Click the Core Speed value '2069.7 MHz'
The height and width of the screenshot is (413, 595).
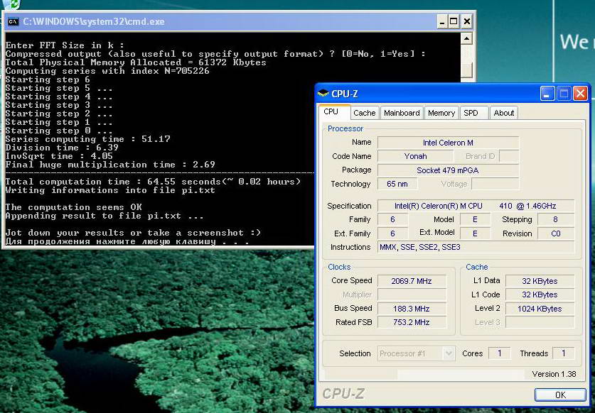tap(412, 281)
